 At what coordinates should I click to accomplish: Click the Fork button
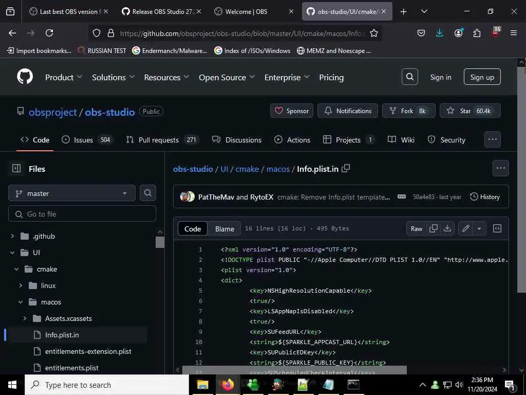(408, 111)
